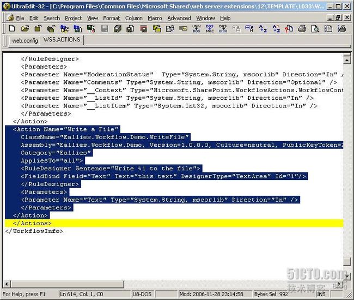Click the horizontal scrollbar left arrow
The image size is (354, 300).
point(7,284)
